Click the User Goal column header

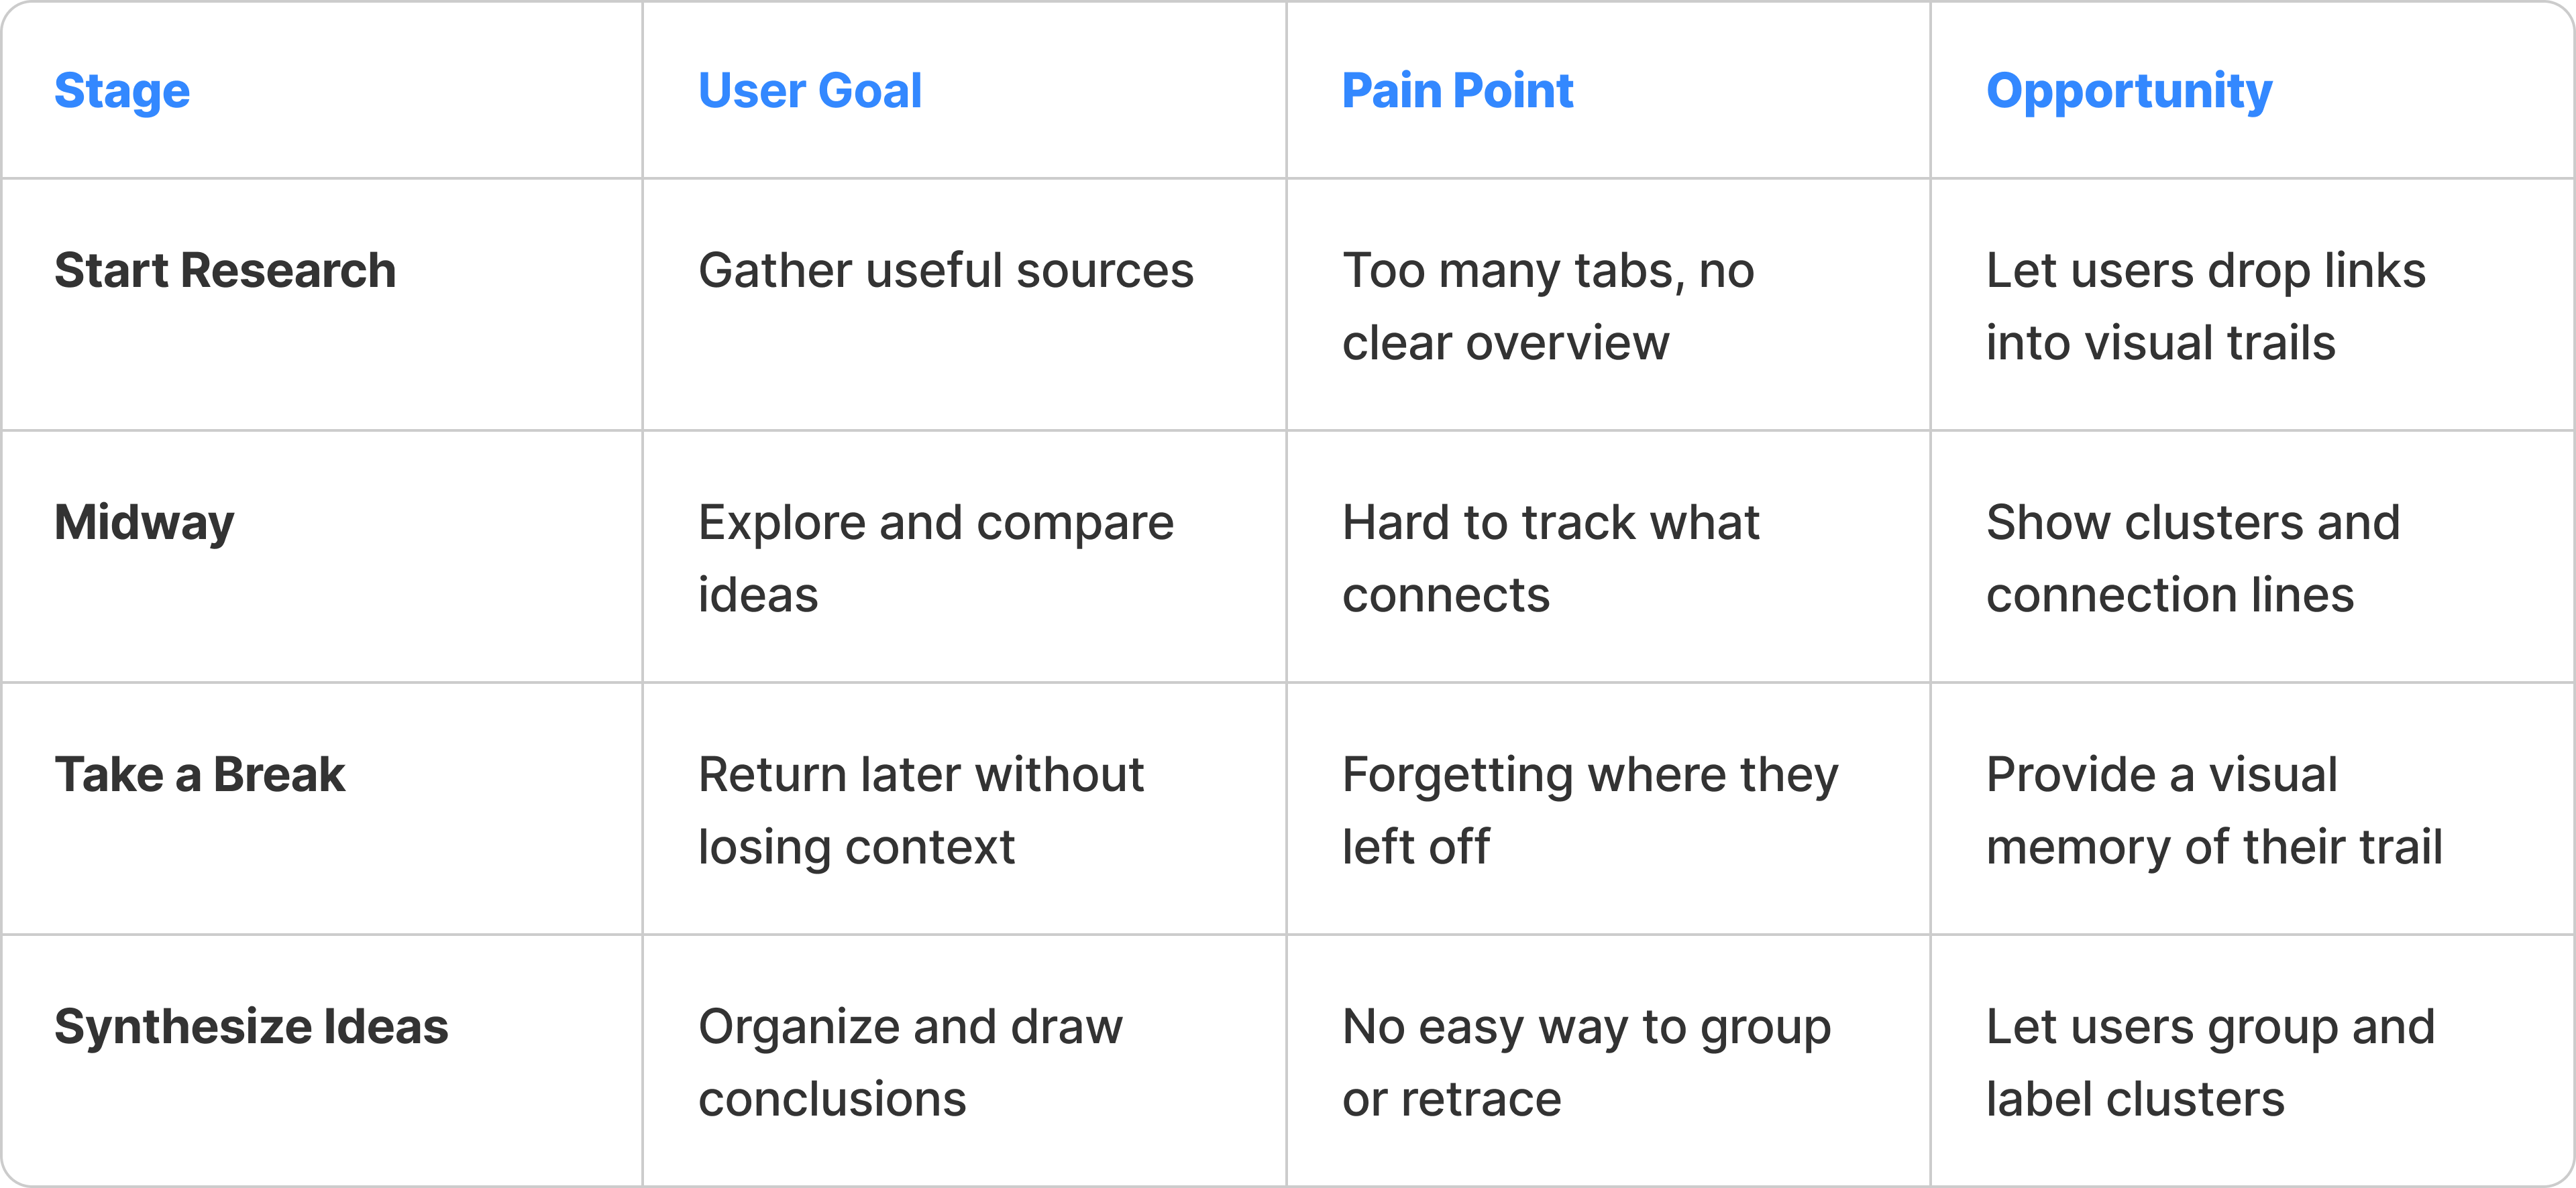[x=809, y=91]
